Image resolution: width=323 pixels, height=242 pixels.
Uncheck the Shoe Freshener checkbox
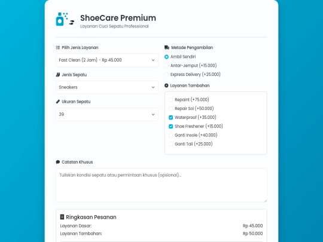[x=170, y=126]
